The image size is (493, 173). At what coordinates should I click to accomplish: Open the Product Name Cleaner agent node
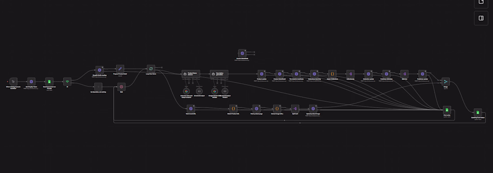pos(191,74)
